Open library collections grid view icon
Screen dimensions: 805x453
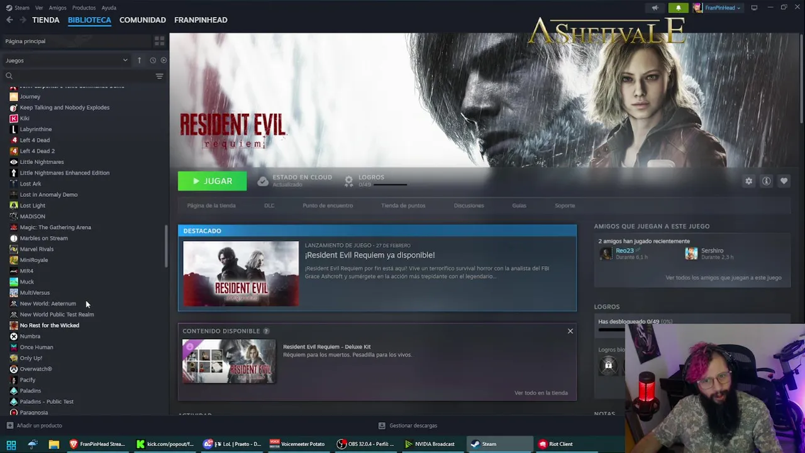tap(159, 41)
